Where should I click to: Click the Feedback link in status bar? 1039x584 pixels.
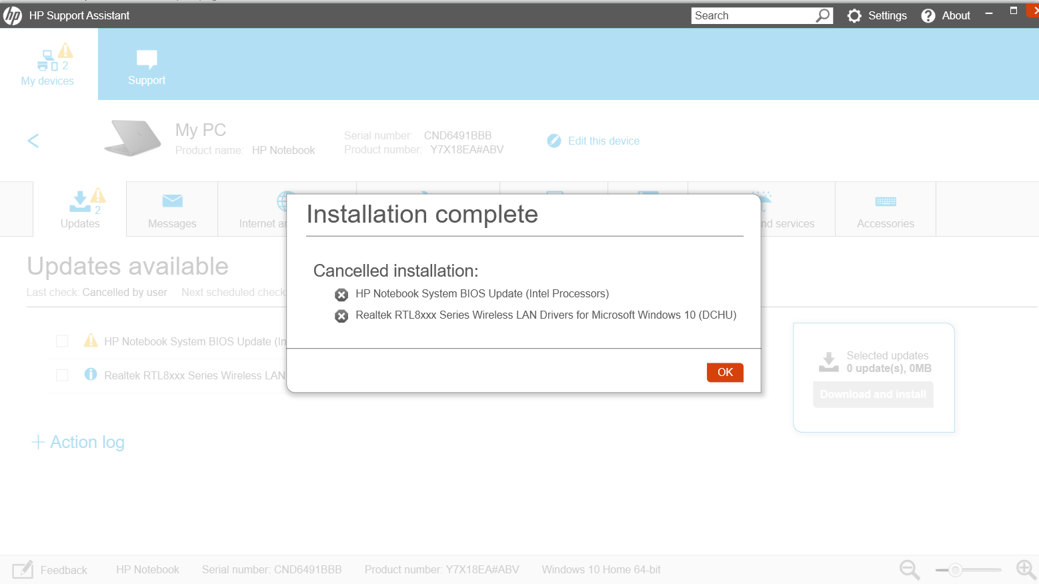click(64, 570)
